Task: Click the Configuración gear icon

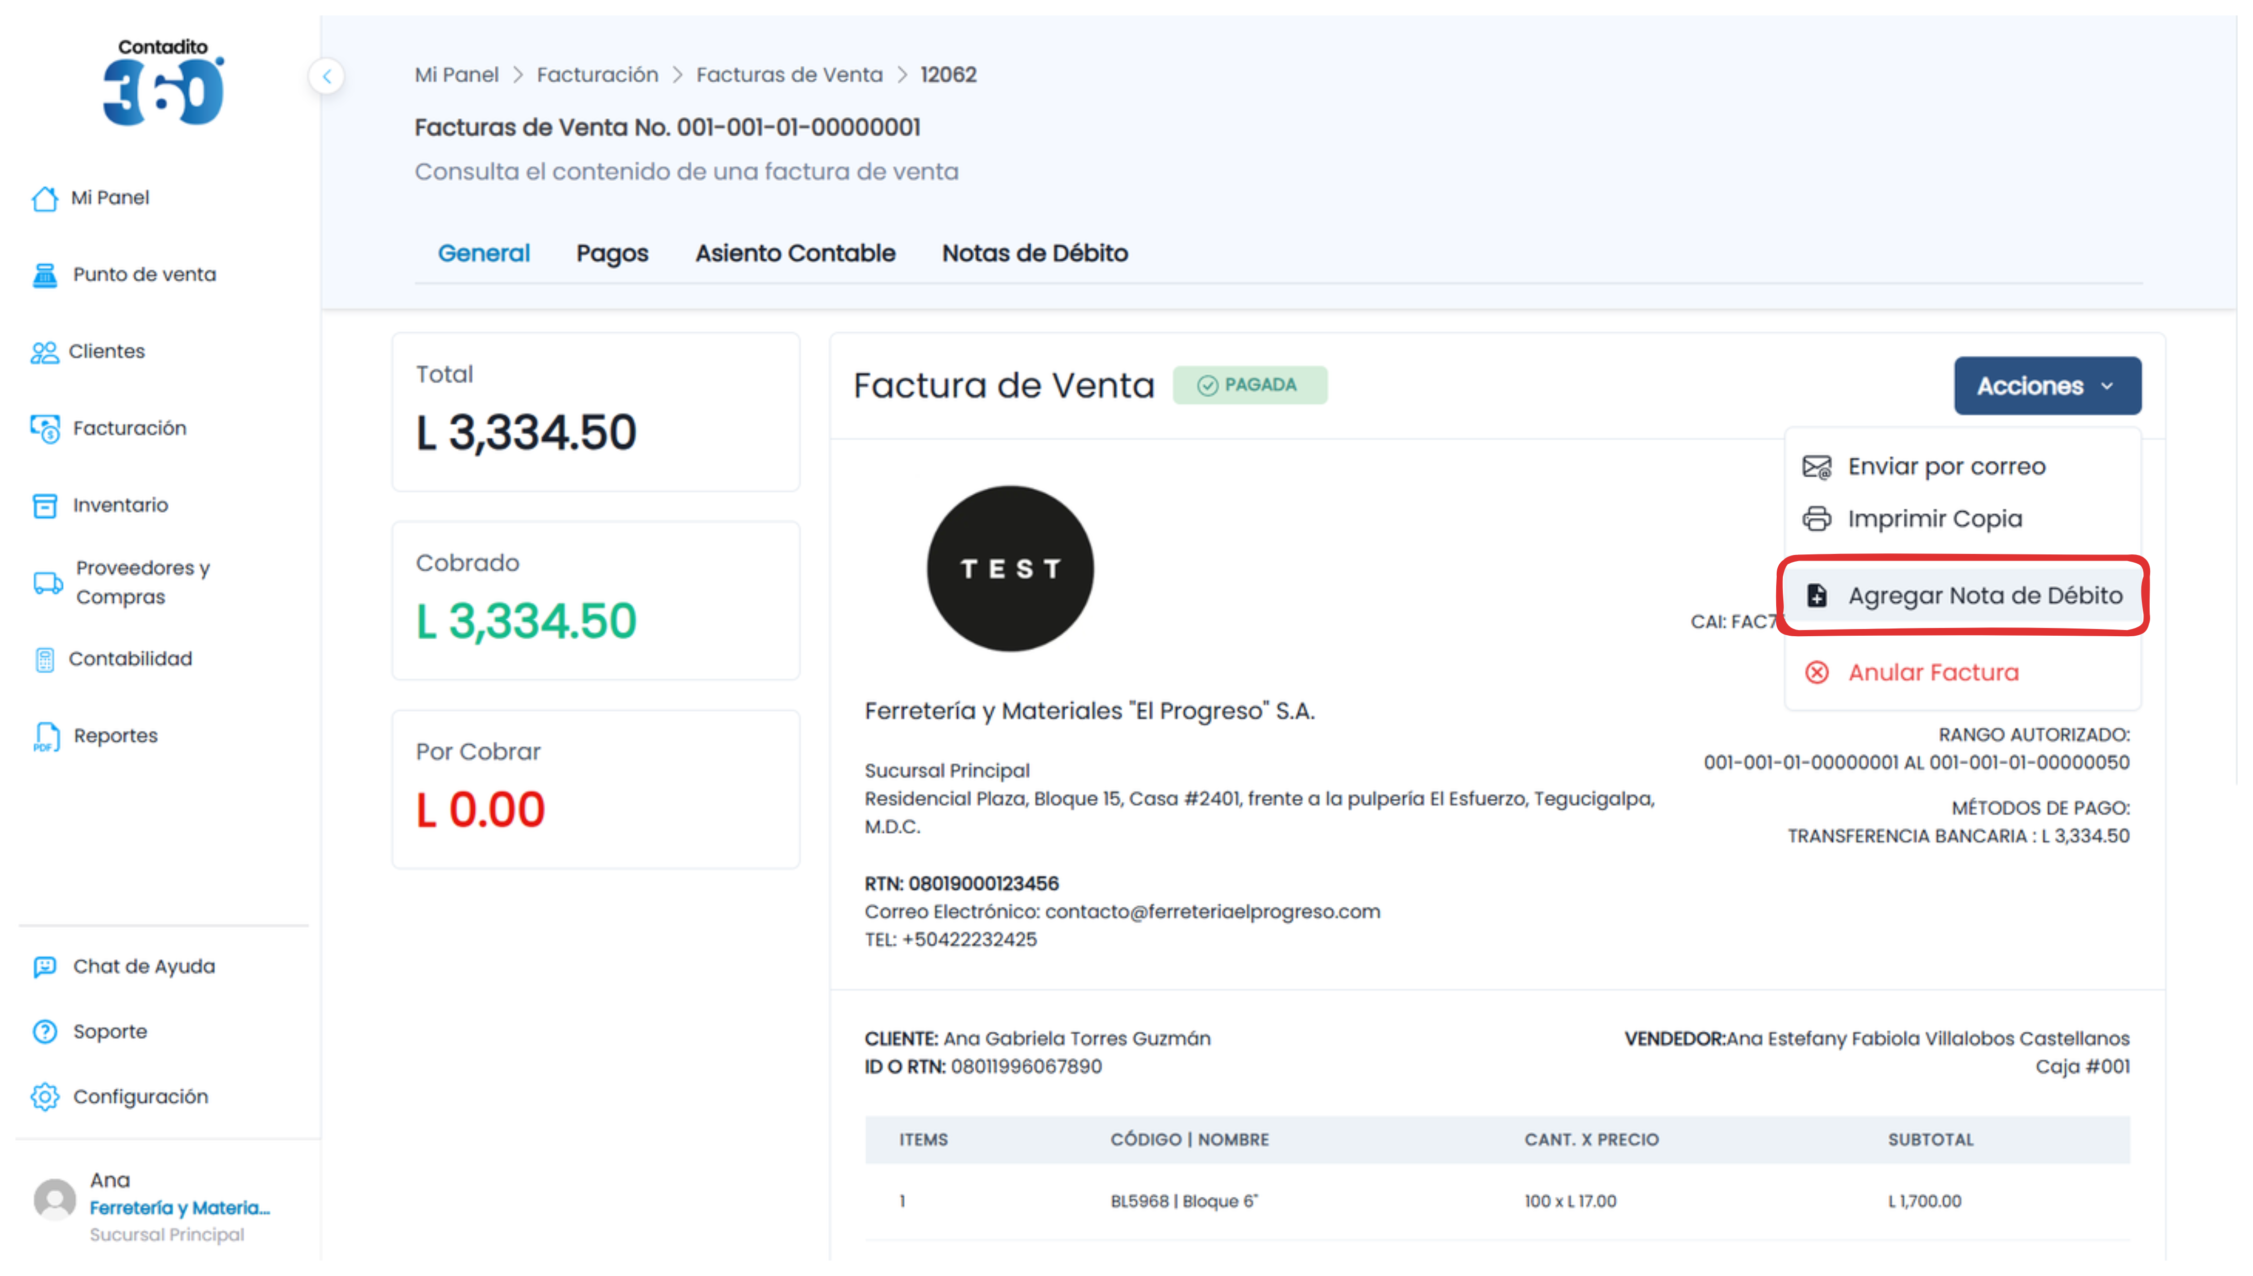Action: click(x=45, y=1097)
